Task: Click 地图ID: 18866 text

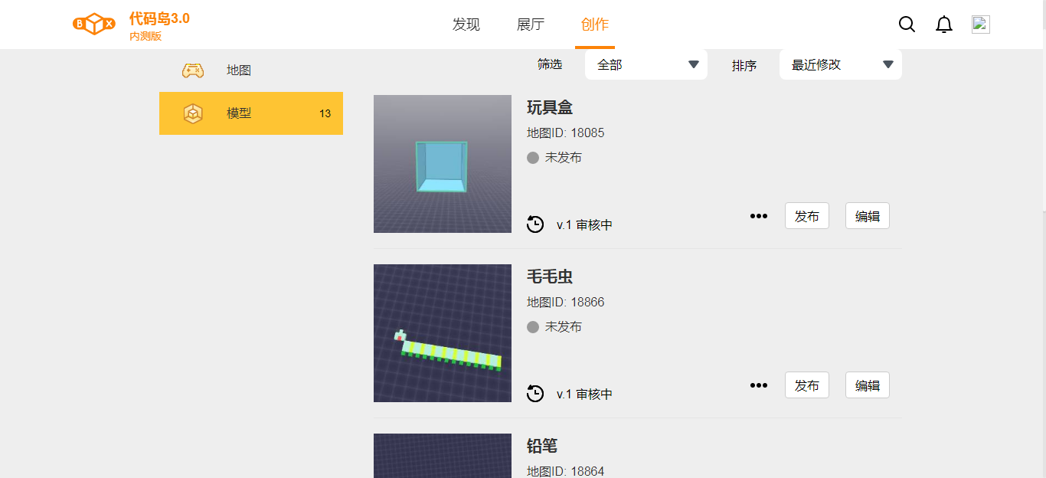Action: click(x=566, y=303)
